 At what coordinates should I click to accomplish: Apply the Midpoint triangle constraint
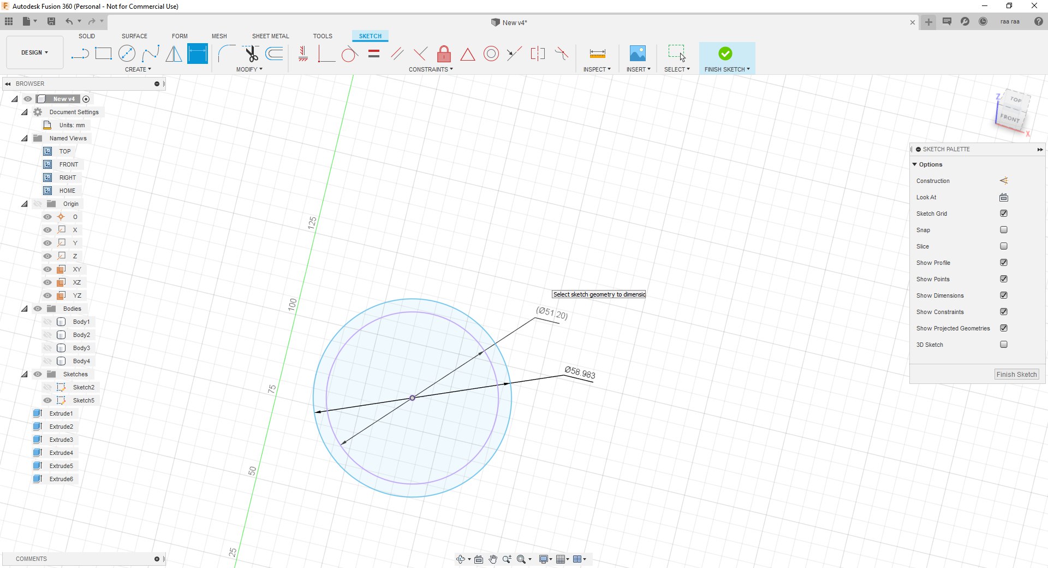(x=467, y=54)
